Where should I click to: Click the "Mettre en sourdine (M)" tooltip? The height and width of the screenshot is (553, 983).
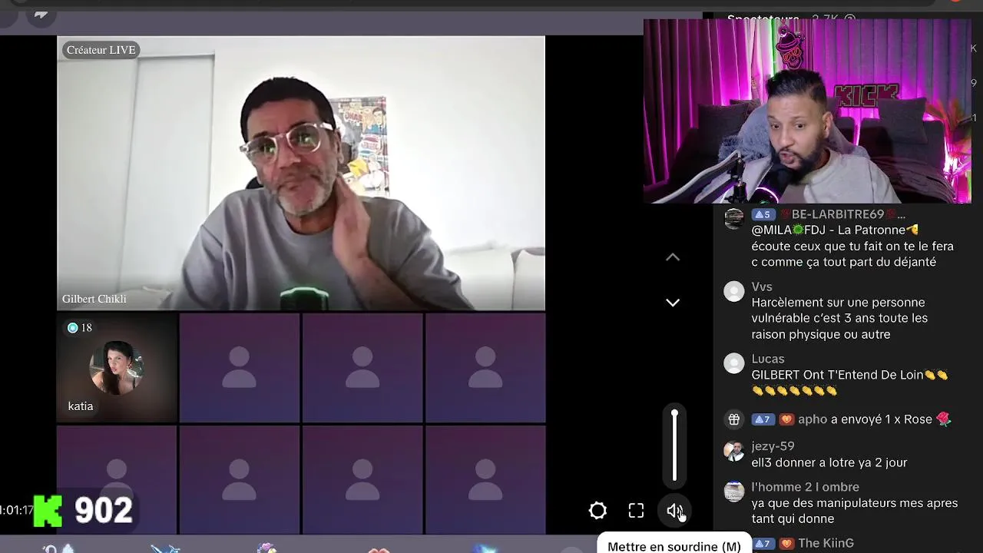point(674,546)
